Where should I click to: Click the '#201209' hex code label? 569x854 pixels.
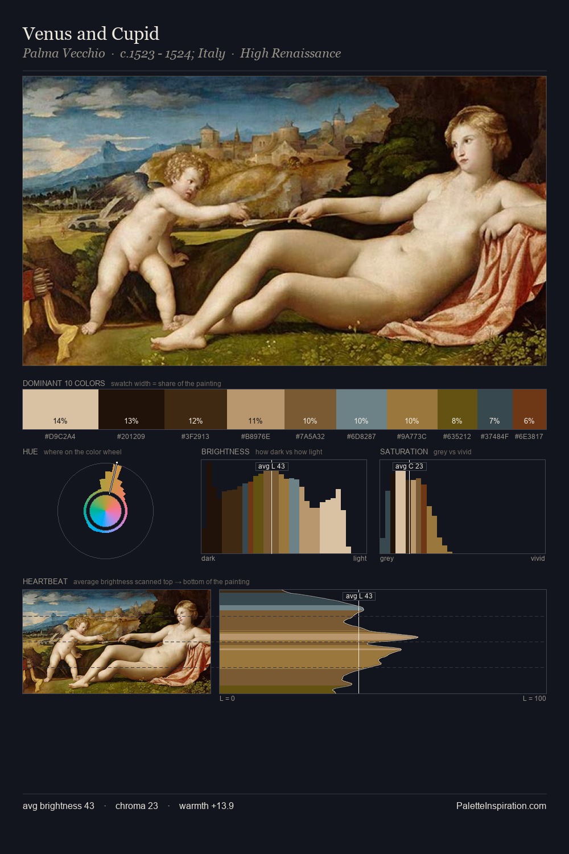(x=131, y=437)
